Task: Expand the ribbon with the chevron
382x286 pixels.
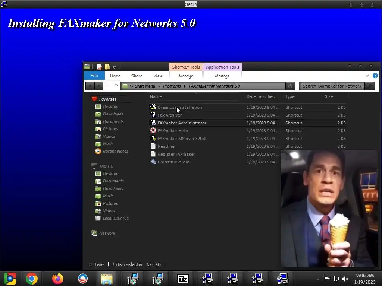Action: coord(367,76)
